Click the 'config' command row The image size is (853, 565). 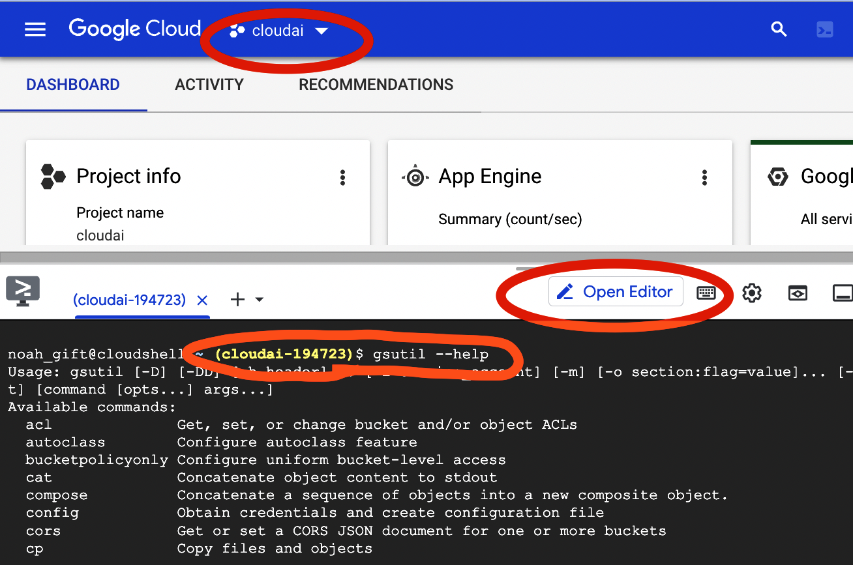click(x=314, y=513)
